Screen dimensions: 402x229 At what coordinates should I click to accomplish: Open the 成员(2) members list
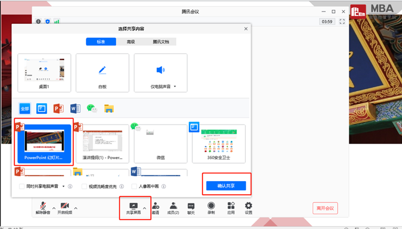pyautogui.click(x=173, y=207)
